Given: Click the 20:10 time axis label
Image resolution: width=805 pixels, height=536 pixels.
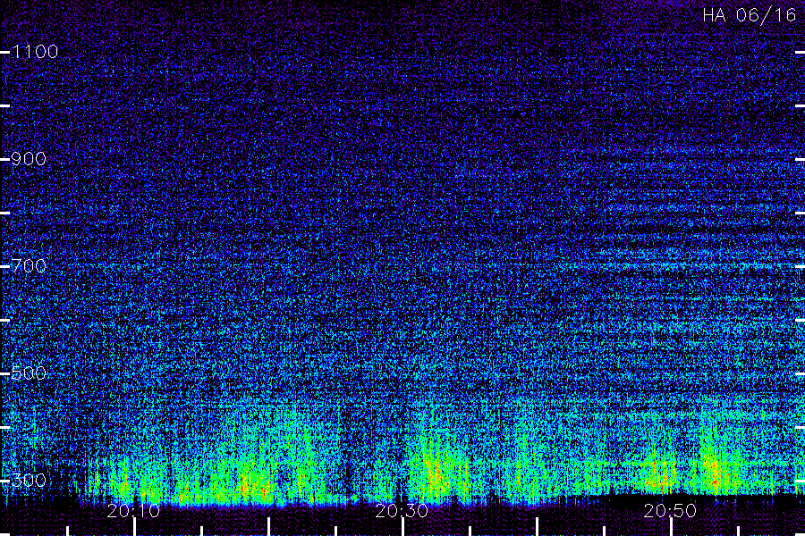Looking at the screenshot, I should pos(133,511).
